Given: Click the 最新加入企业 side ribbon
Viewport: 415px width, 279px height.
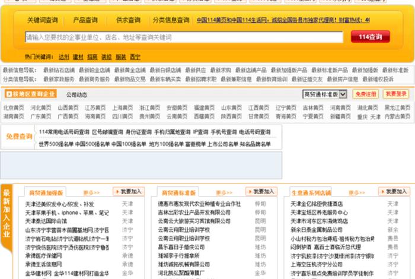Looking at the screenshot, I should 7,217.
